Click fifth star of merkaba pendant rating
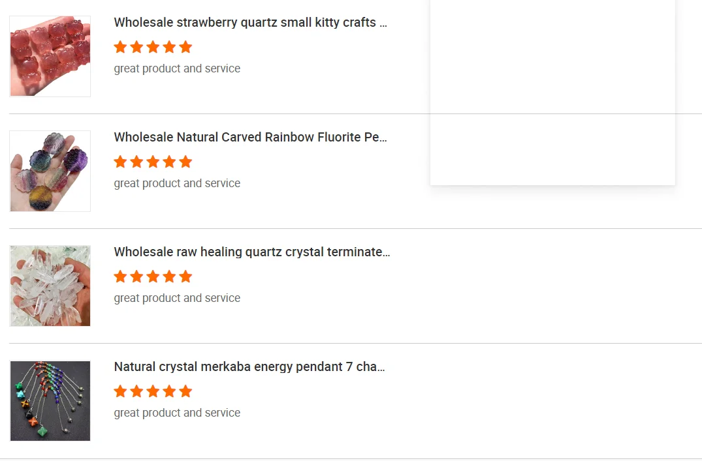The width and height of the screenshot is (702, 461). 185,391
